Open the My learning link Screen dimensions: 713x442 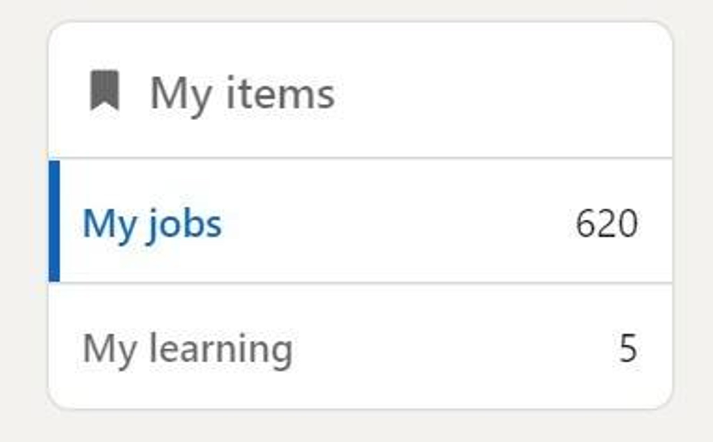[188, 348]
